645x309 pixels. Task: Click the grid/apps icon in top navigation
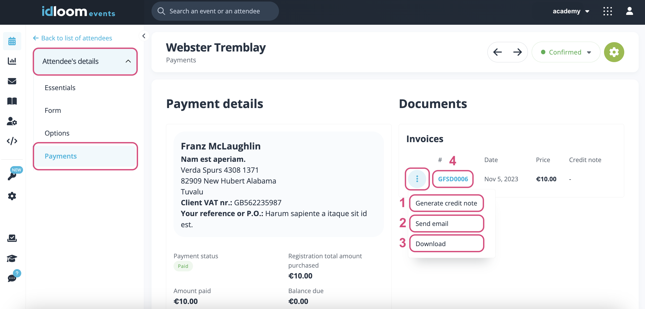pyautogui.click(x=608, y=11)
